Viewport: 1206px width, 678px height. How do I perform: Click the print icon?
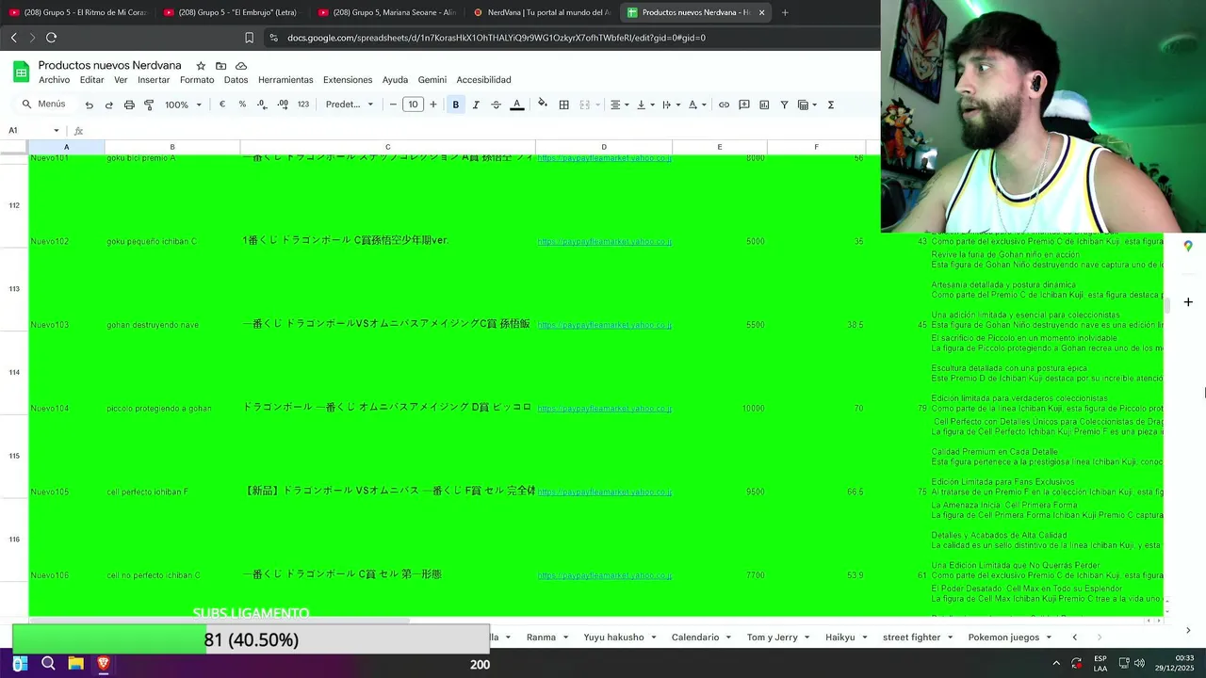click(x=129, y=105)
